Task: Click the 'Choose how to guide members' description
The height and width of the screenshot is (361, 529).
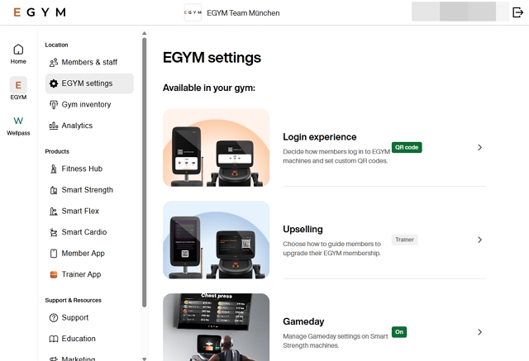Action: [x=332, y=249]
